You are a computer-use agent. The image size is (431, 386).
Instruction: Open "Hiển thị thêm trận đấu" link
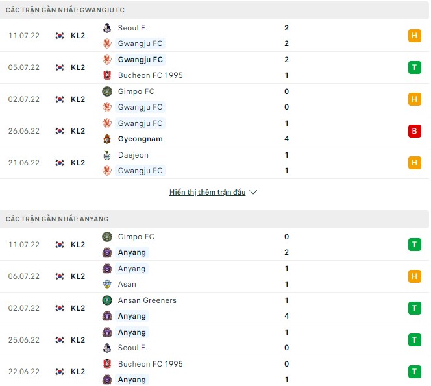207,193
